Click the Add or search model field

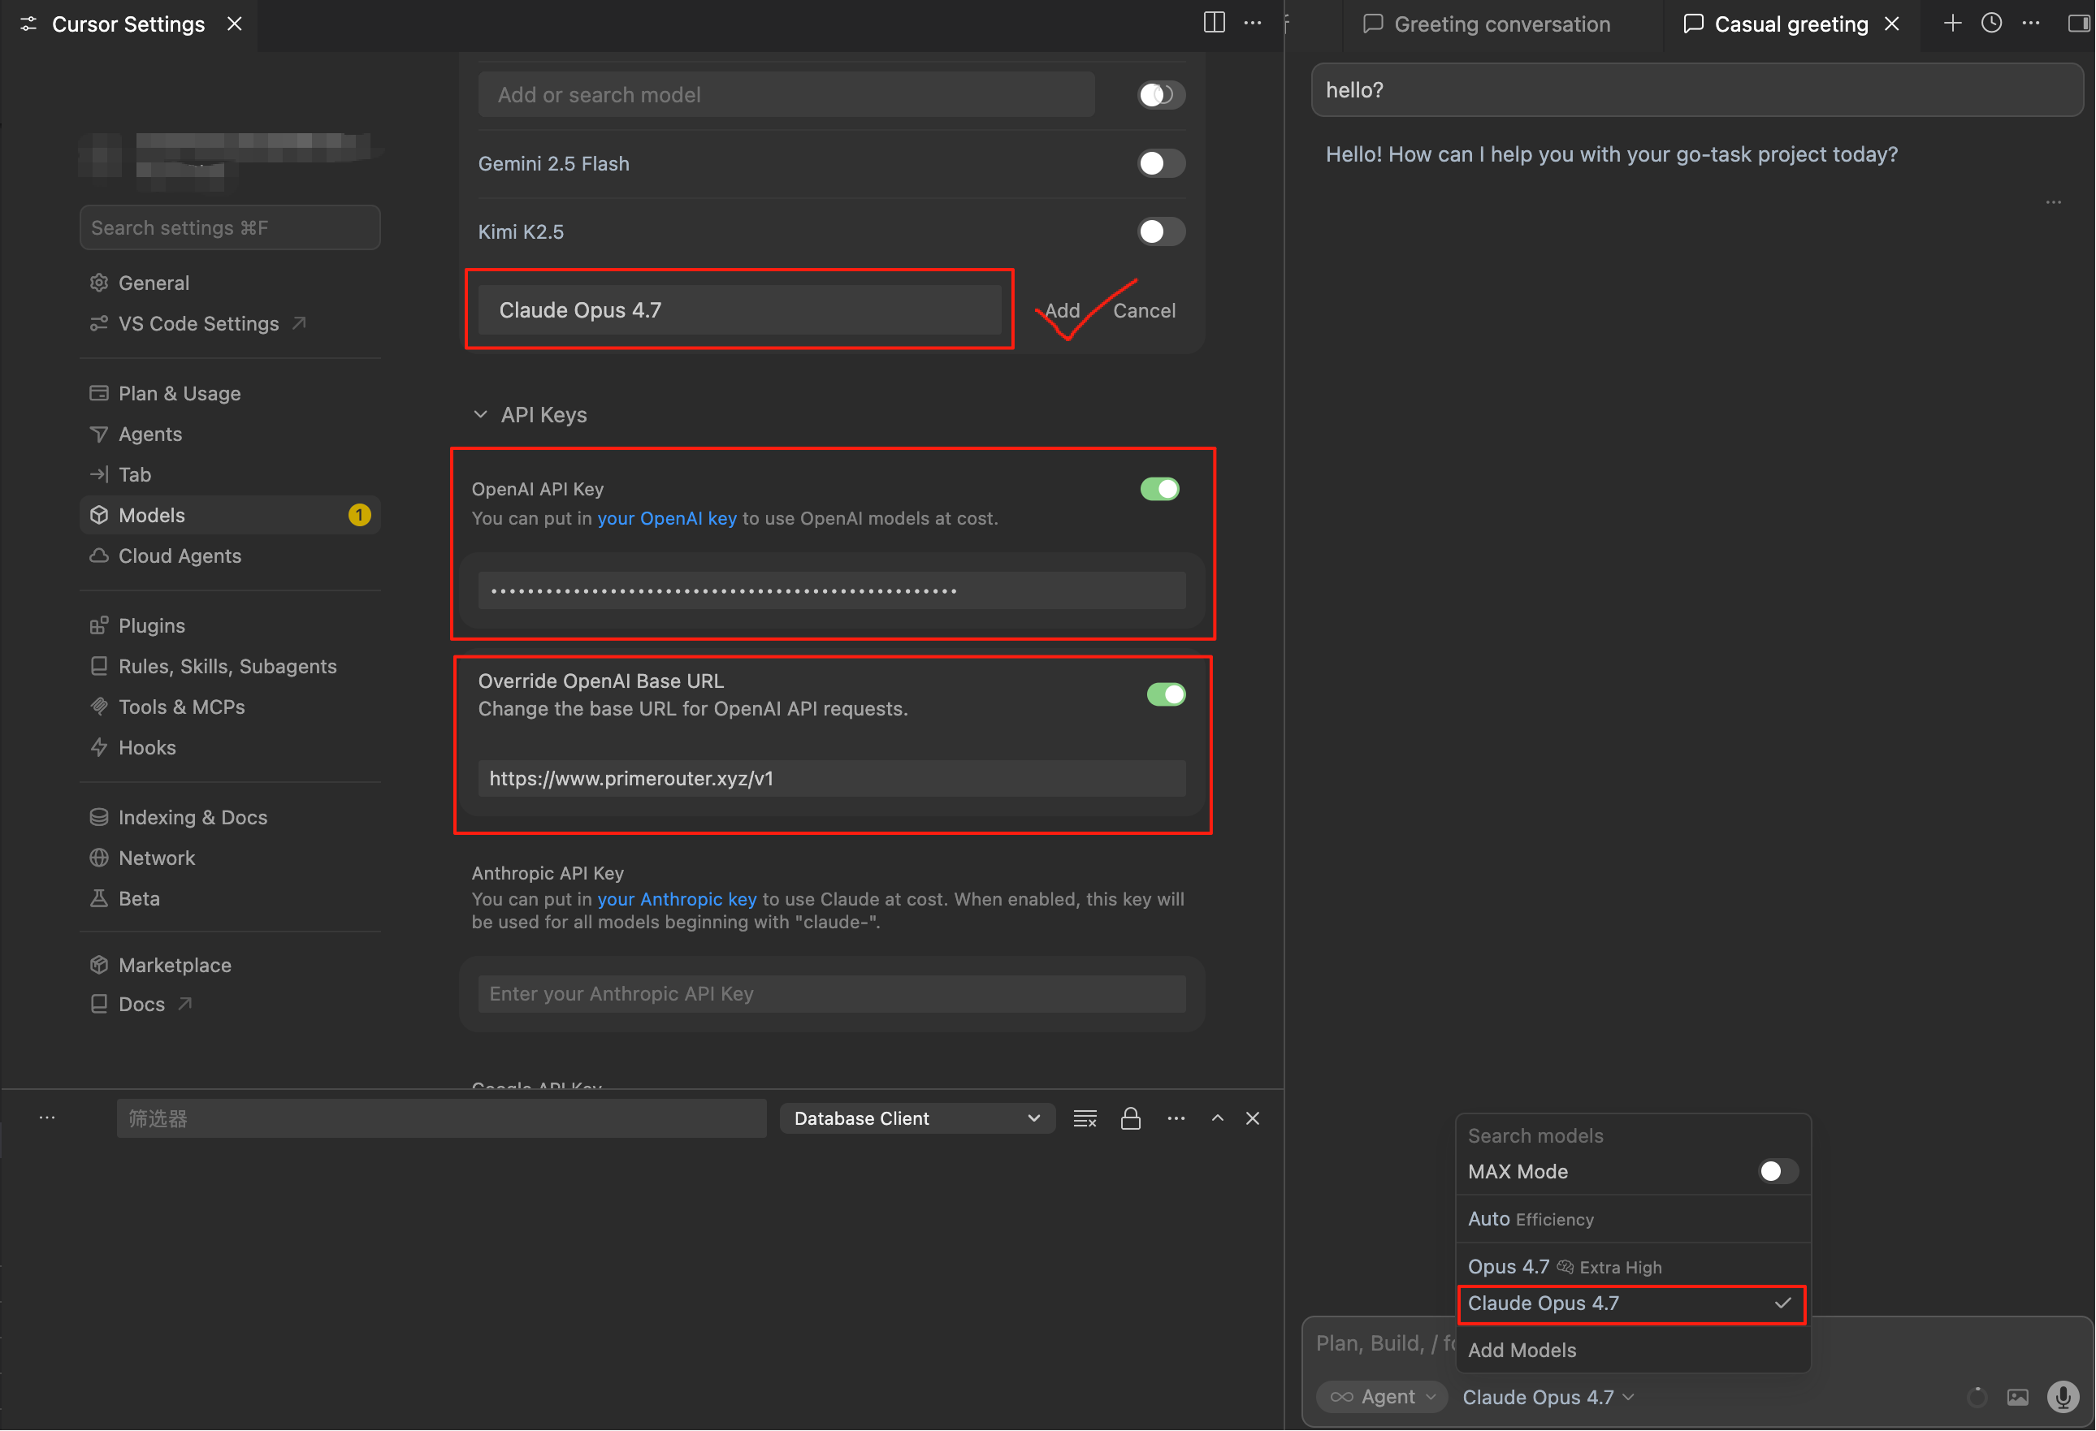[786, 95]
